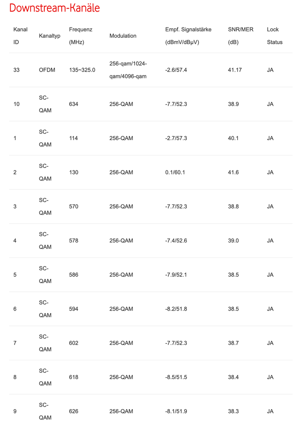This screenshot has height=428, width=298.
Task: Click the Kanal ID column header
Action: click(21, 36)
